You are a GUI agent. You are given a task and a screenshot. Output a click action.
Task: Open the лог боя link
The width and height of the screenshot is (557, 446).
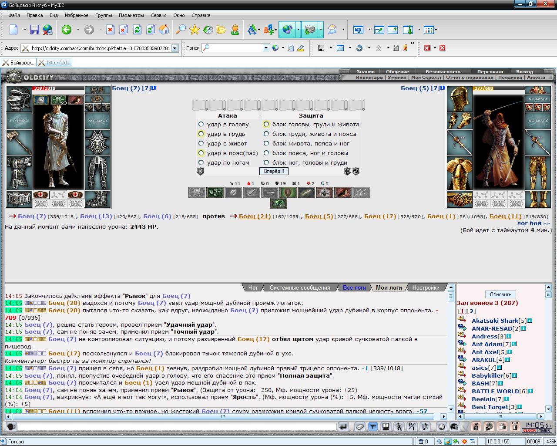click(533, 223)
